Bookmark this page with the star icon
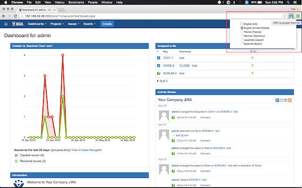This screenshot has width=302, height=188. click(x=285, y=16)
